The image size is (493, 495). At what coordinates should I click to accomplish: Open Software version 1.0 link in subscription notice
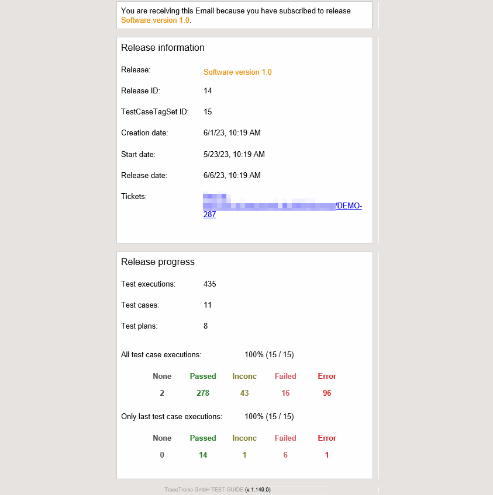pos(155,20)
